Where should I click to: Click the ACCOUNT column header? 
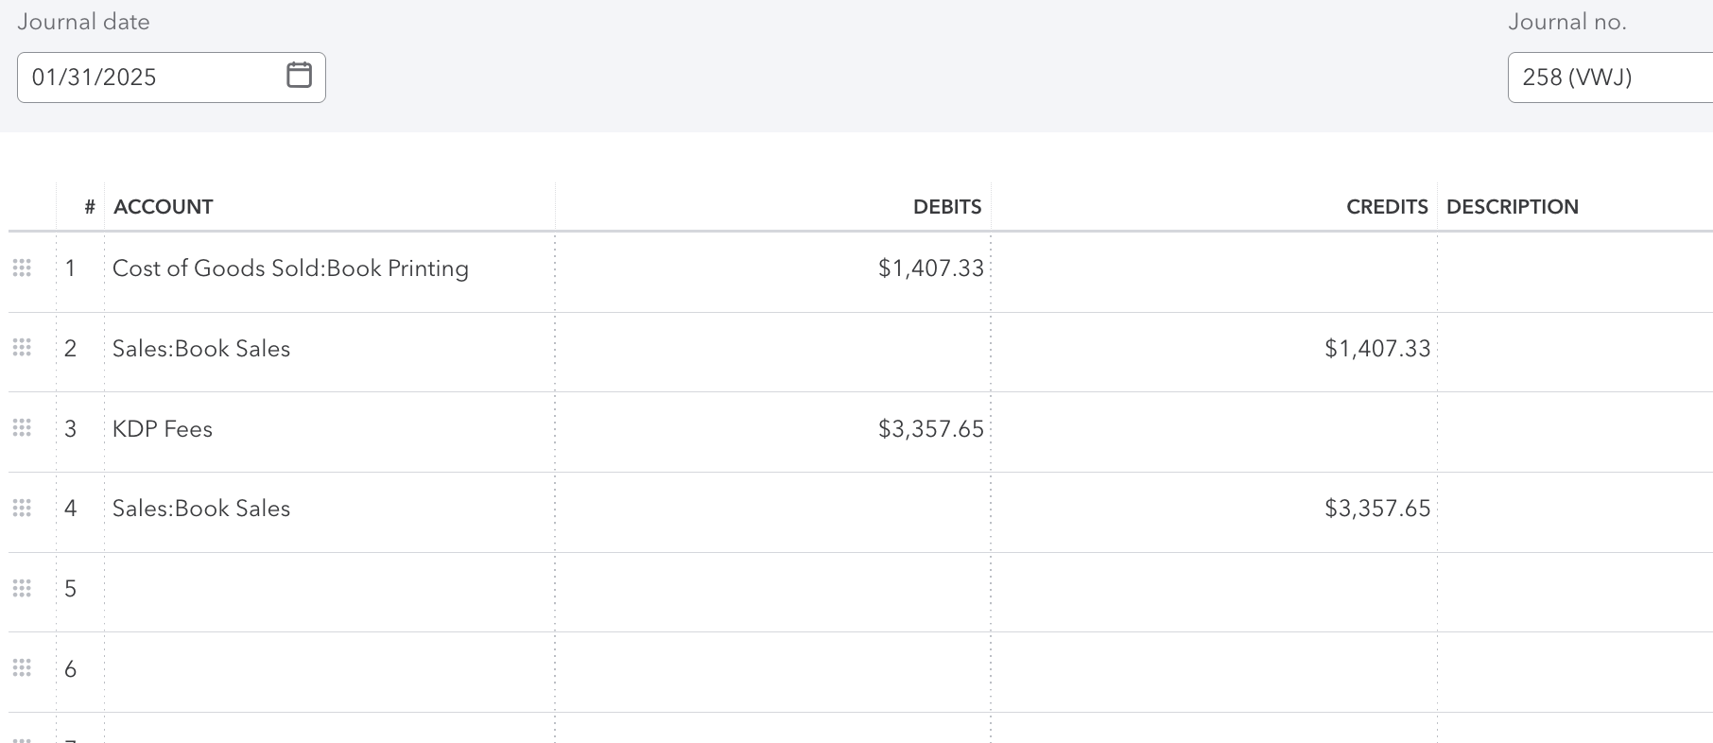[x=164, y=207]
